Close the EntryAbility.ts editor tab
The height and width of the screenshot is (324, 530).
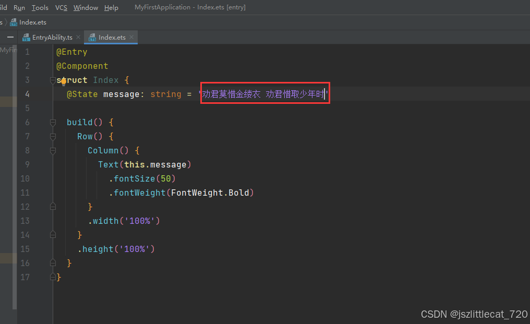pos(78,37)
